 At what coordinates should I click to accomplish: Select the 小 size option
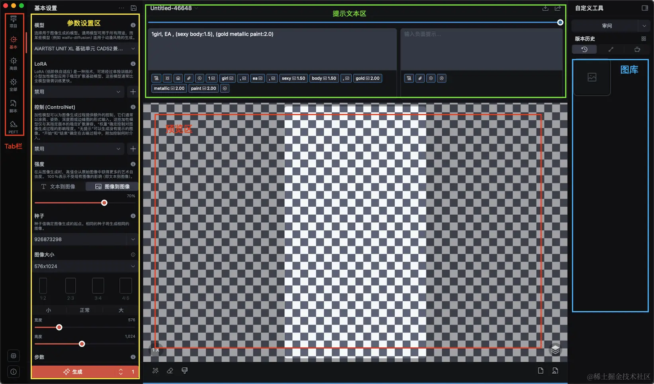click(x=49, y=310)
